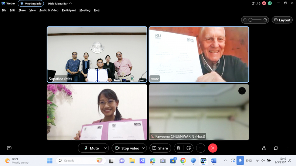Stop video camera
This screenshot has width=296, height=166.
point(127,148)
